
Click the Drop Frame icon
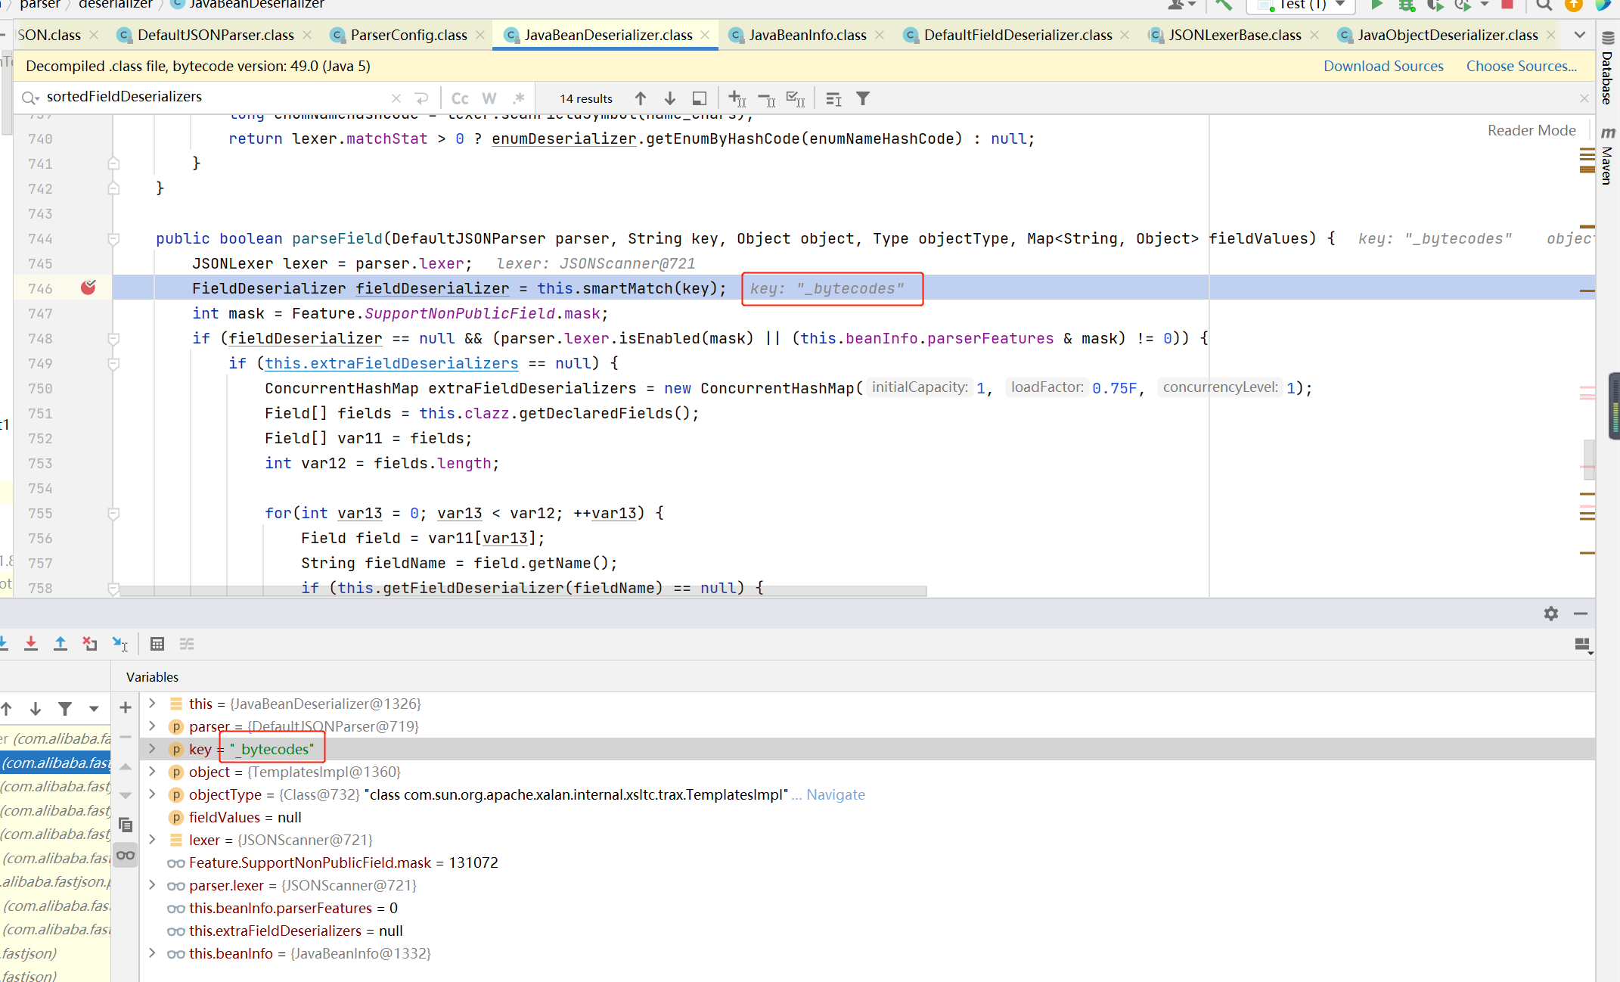click(90, 644)
